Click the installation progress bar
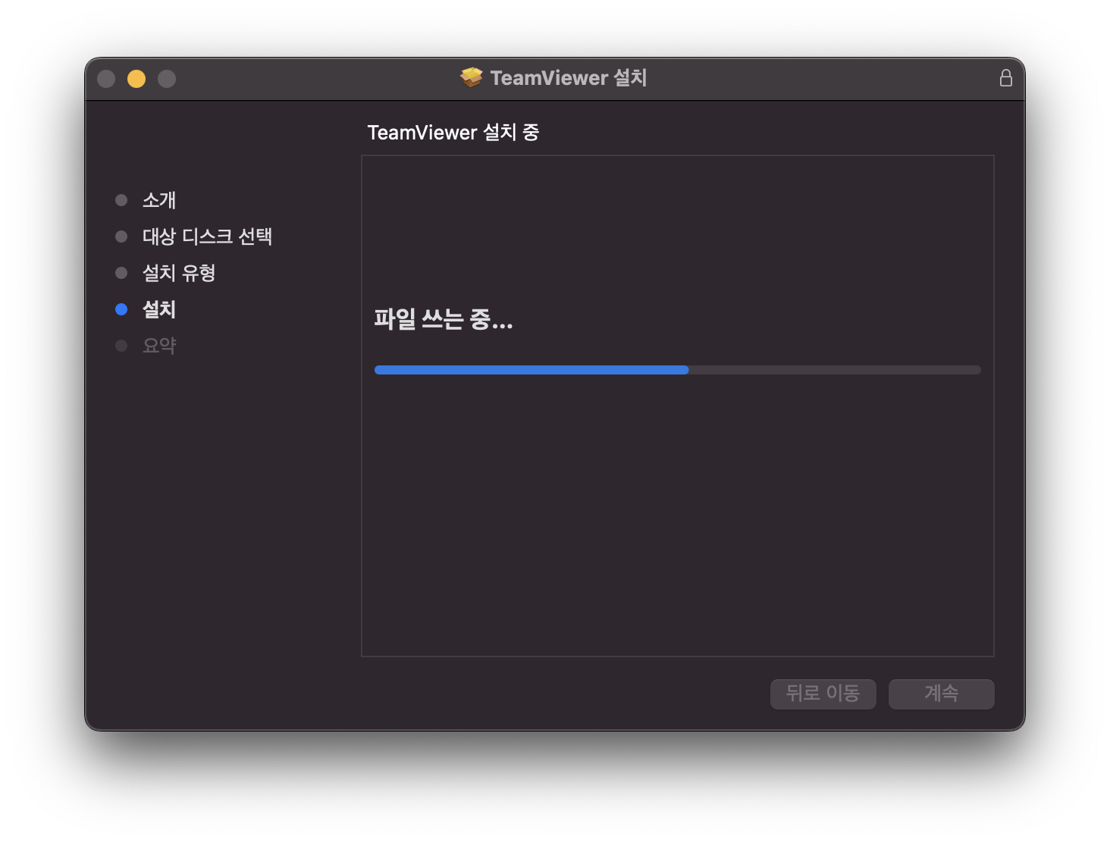1110x843 pixels. pyautogui.click(x=677, y=370)
